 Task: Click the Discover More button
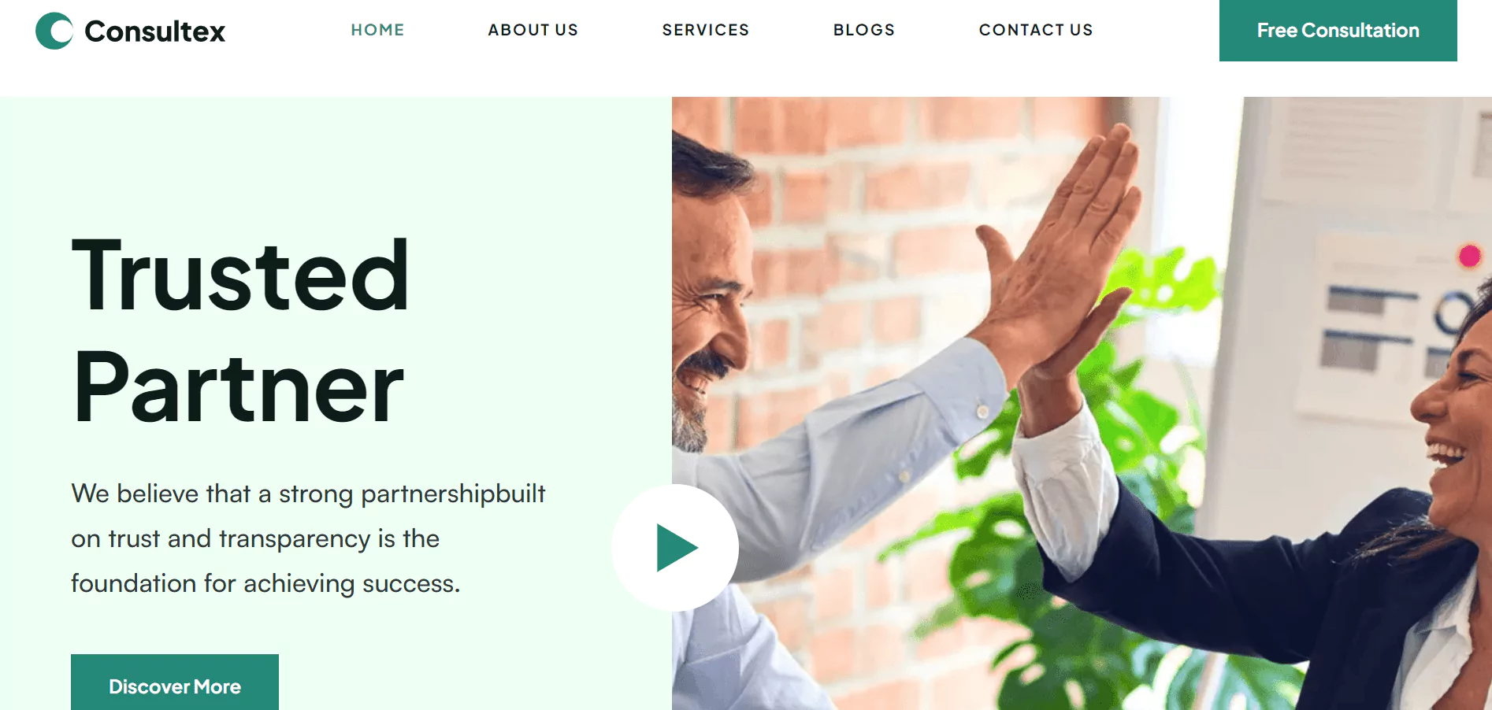click(x=175, y=682)
